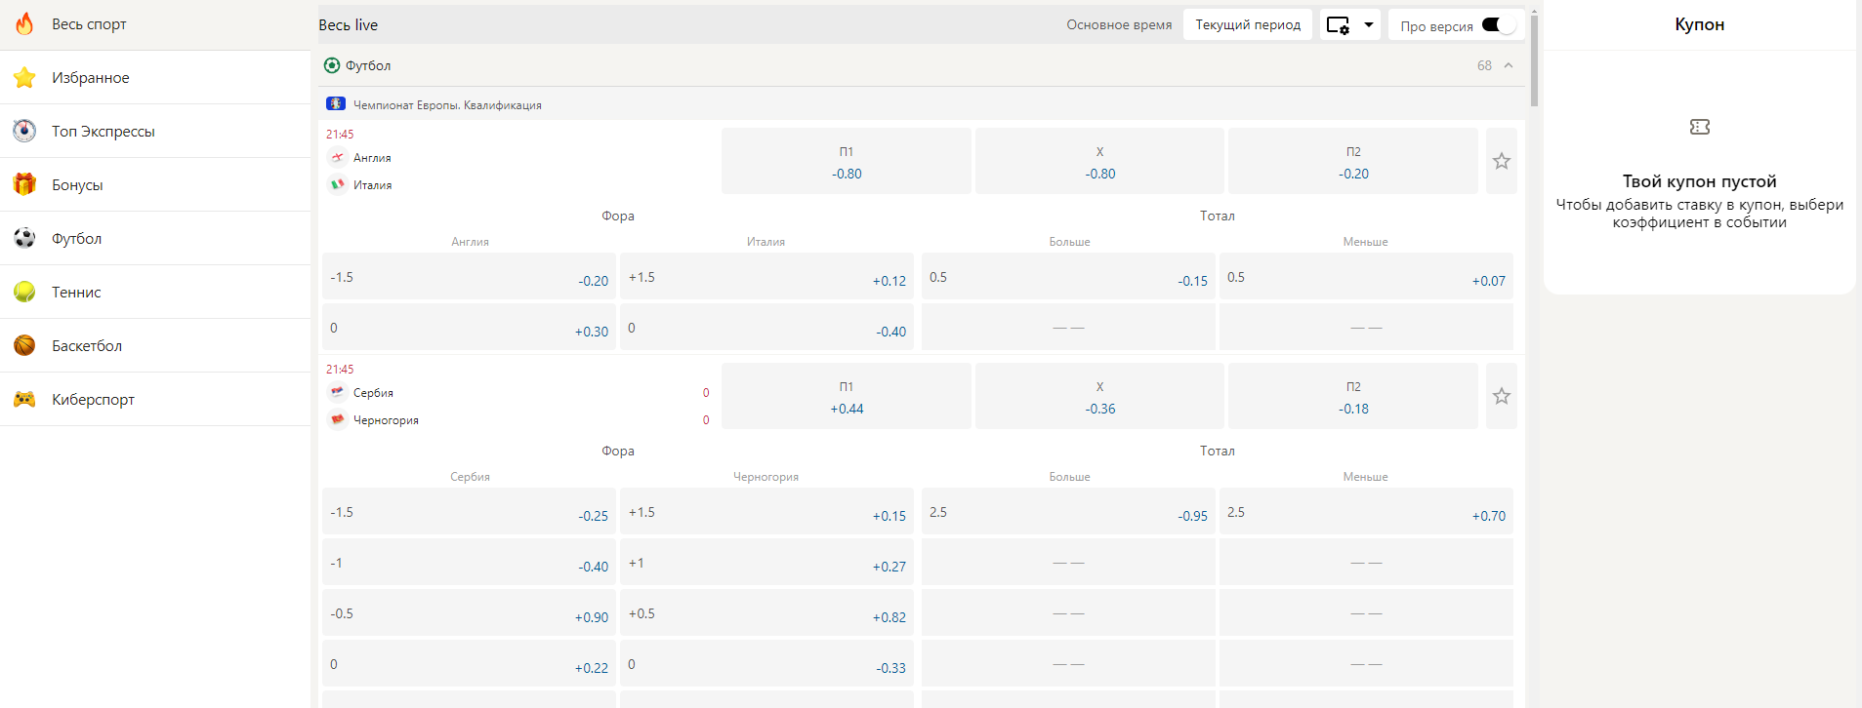Select total Больше 0.5 at -0.15
The width and height of the screenshot is (1862, 708).
tap(1068, 276)
